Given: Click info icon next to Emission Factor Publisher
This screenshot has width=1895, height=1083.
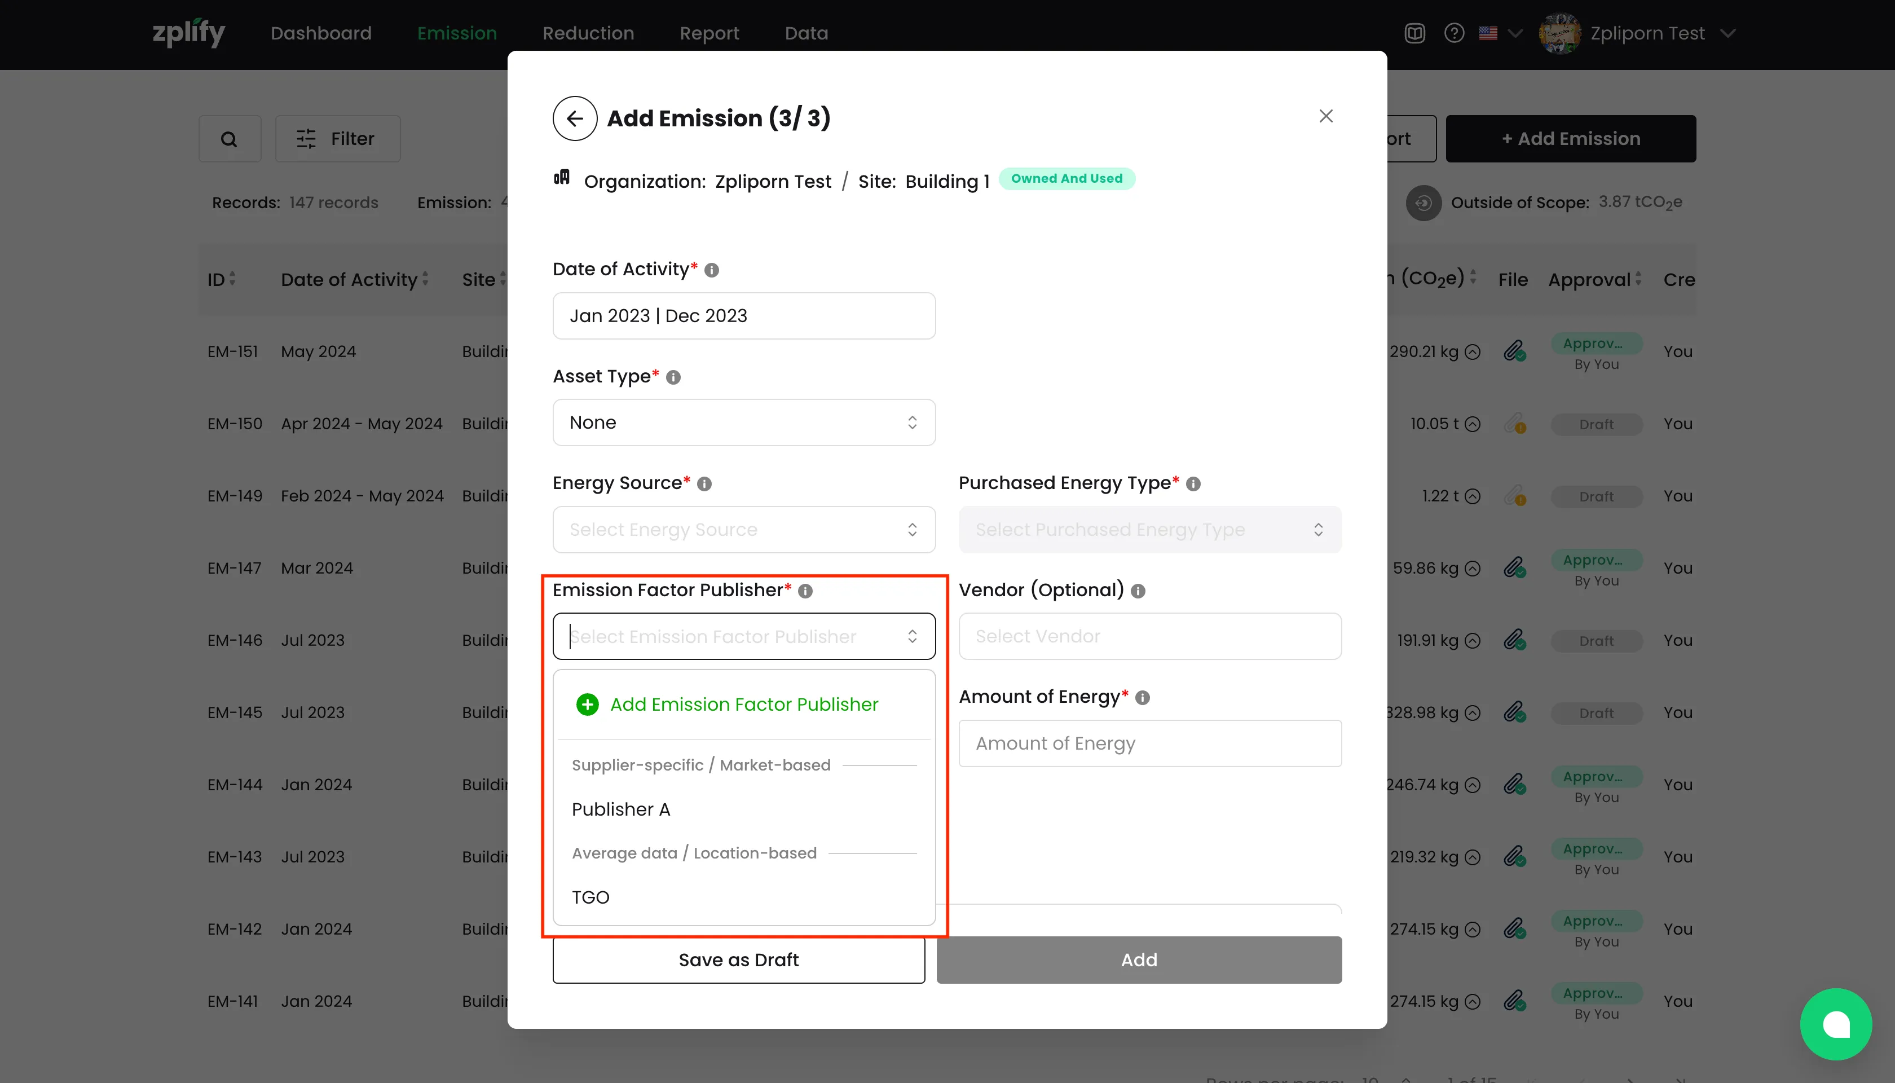Looking at the screenshot, I should coord(805,591).
